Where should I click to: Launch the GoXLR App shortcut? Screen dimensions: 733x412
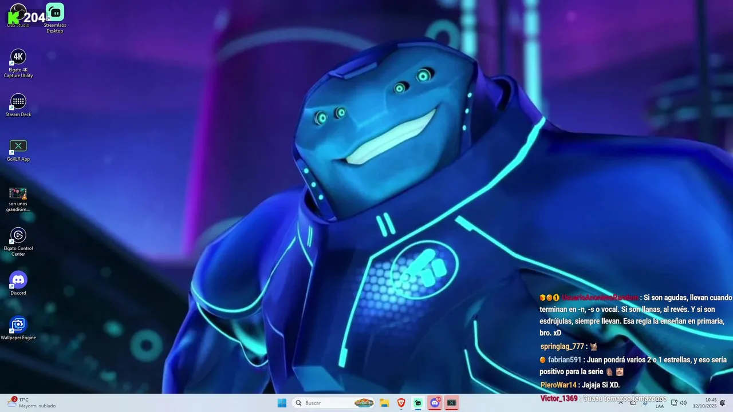click(18, 150)
